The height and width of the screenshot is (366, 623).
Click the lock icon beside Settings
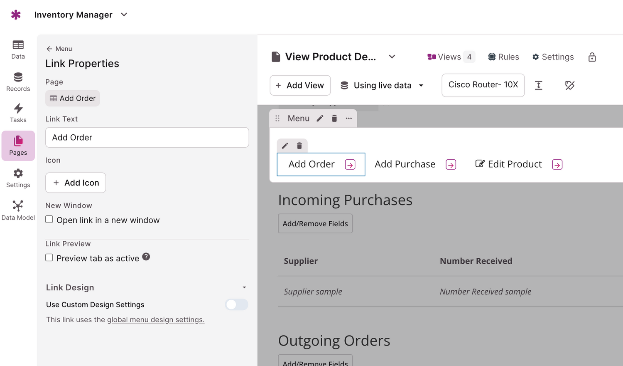(x=592, y=57)
